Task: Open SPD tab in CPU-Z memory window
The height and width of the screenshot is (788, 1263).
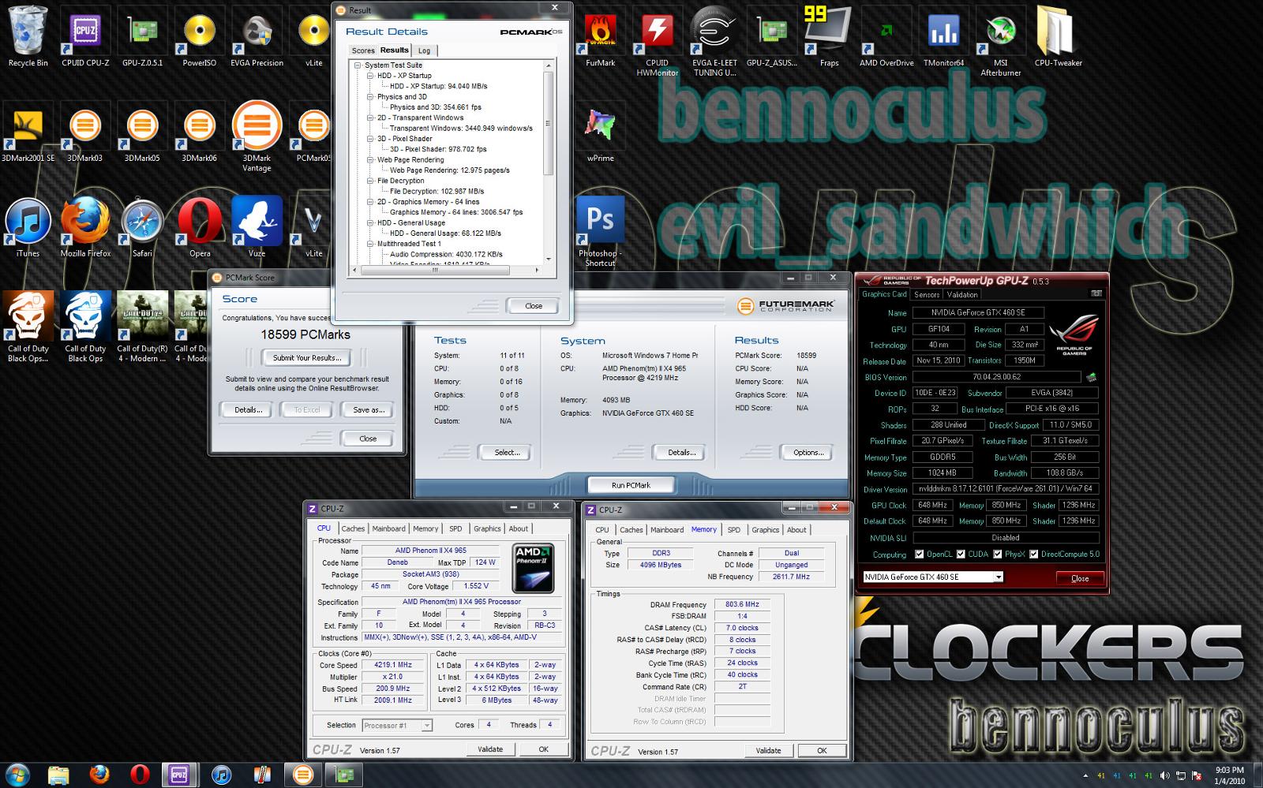Action: click(734, 530)
